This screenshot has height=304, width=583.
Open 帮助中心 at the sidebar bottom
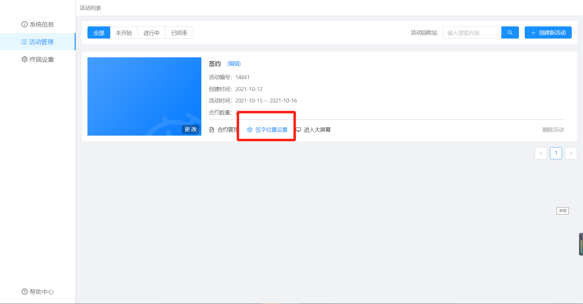[x=38, y=292]
